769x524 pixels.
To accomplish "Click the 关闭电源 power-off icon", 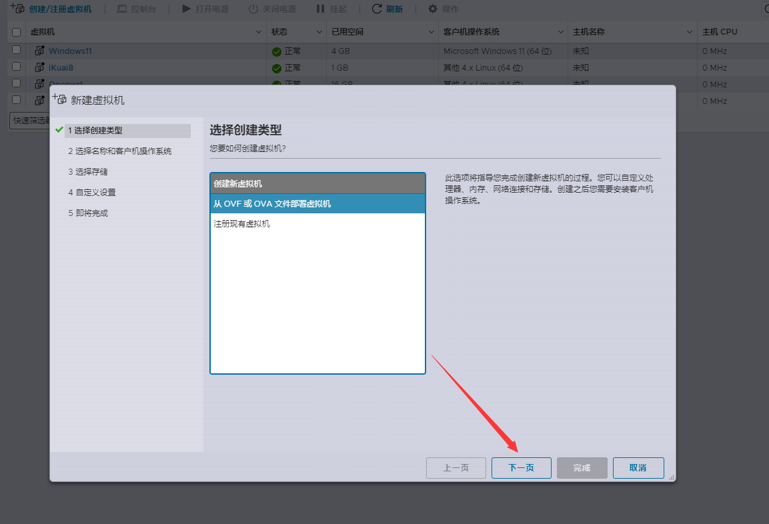I will pyautogui.click(x=253, y=9).
